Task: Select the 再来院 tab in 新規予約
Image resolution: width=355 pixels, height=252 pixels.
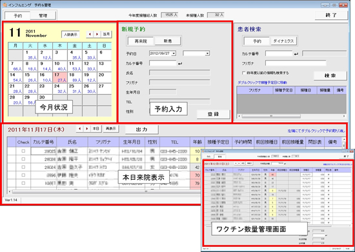Action: click(141, 41)
